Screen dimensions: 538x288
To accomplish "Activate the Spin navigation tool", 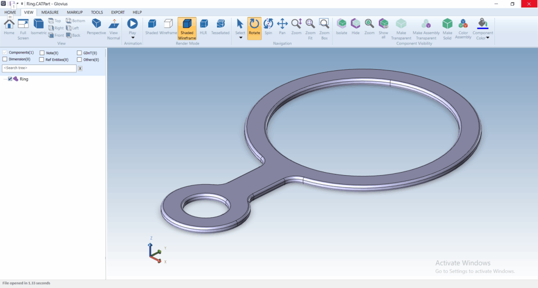I will point(268,24).
